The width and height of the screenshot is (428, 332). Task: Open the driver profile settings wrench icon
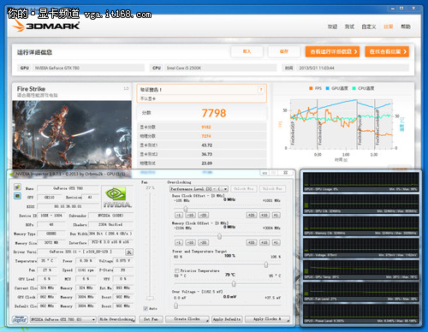point(129,252)
